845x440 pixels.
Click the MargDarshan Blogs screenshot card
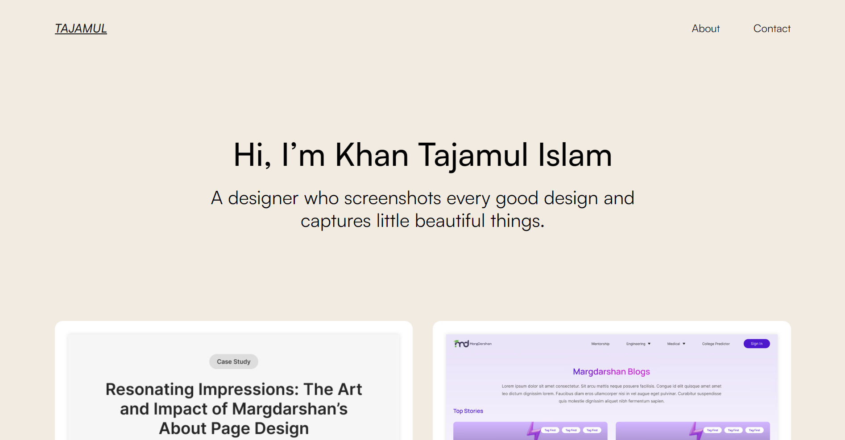click(612, 383)
